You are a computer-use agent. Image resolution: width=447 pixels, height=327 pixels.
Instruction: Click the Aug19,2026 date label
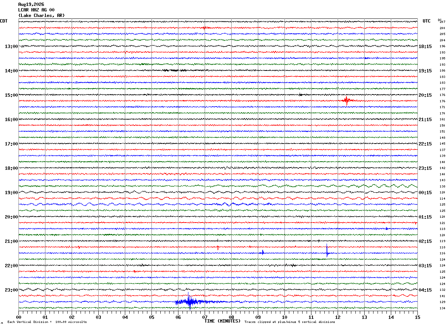tap(31, 4)
